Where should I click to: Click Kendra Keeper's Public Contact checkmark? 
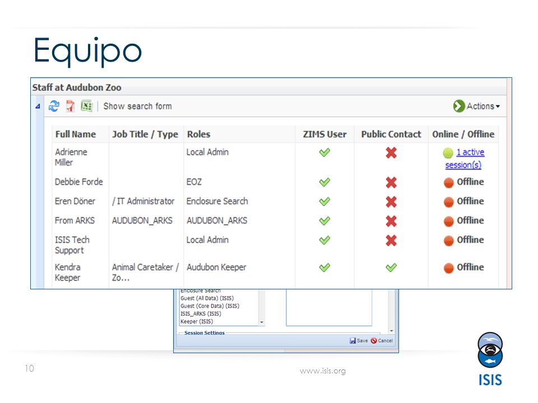[x=391, y=268]
